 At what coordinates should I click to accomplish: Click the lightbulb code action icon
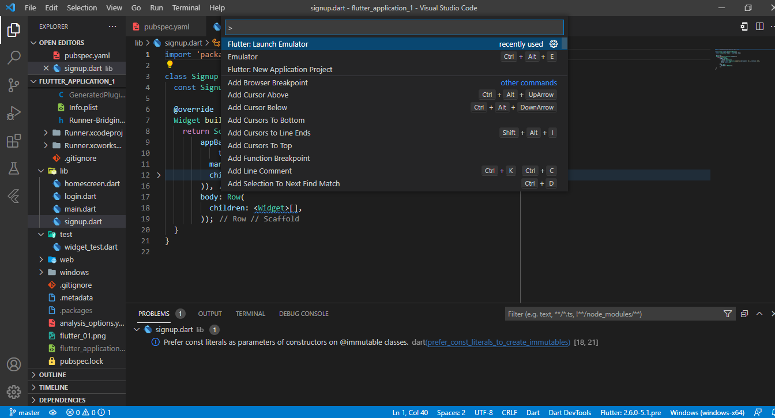[x=170, y=65]
